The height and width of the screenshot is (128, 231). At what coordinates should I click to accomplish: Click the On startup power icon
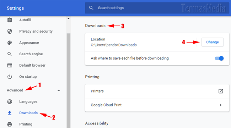[10, 77]
